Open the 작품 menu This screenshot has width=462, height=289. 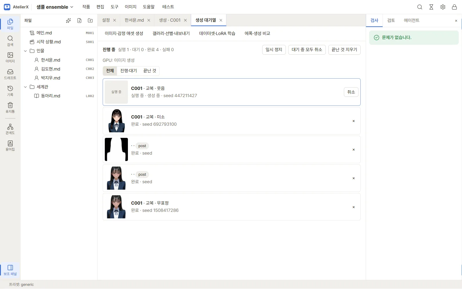click(86, 7)
